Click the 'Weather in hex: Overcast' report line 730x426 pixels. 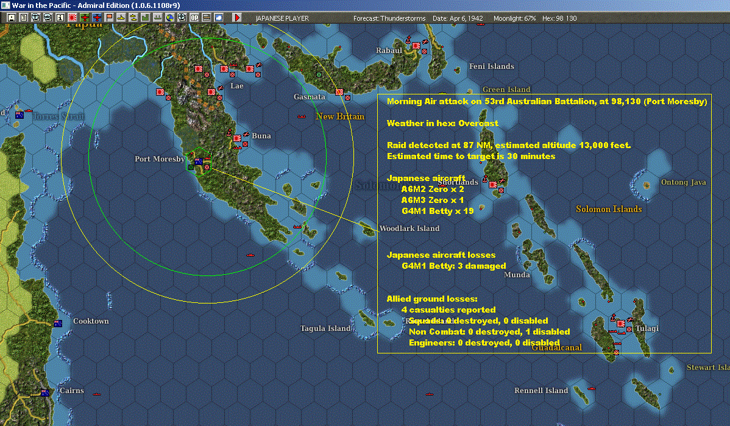442,123
